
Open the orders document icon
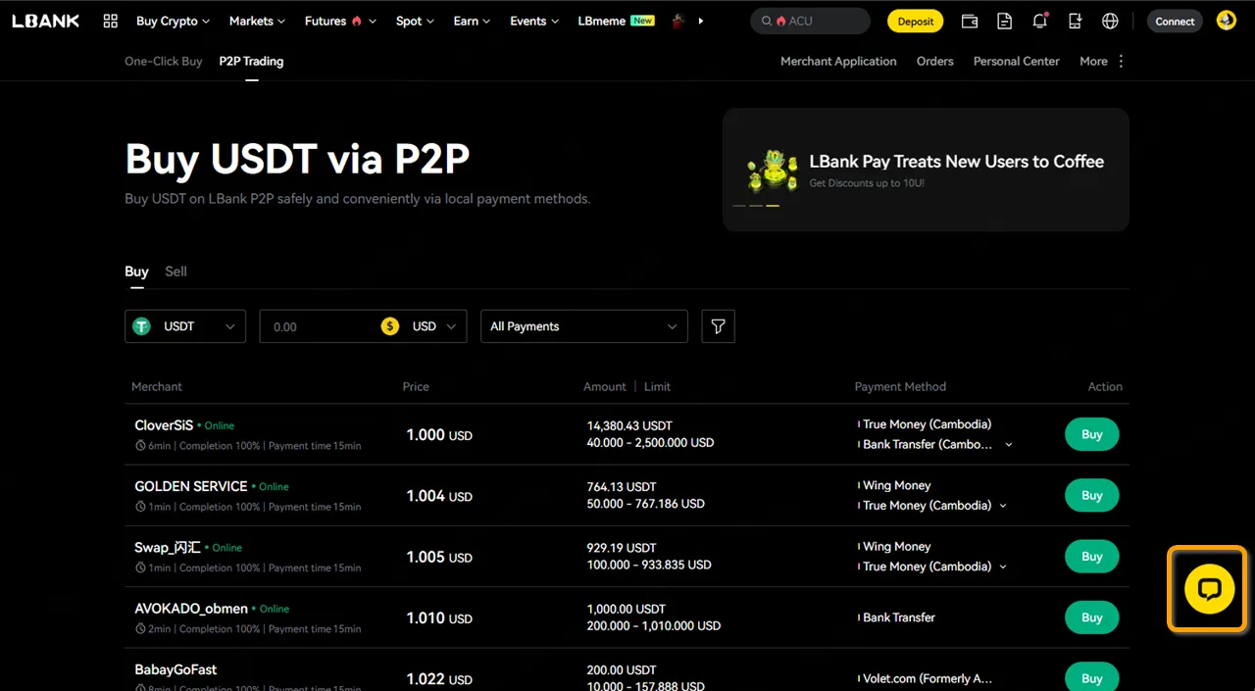click(1004, 21)
